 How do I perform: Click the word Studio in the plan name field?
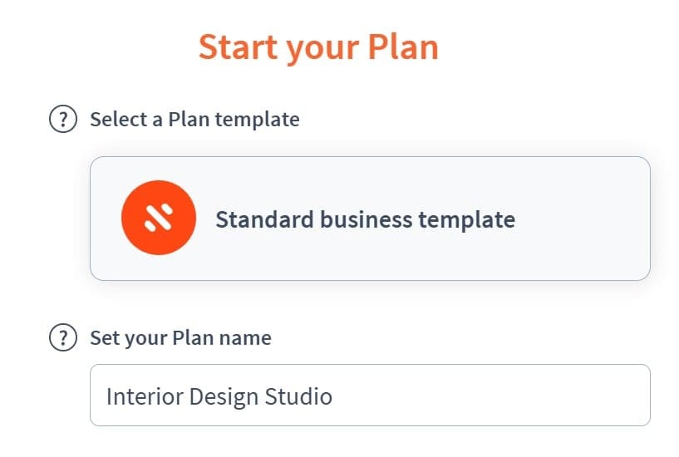[x=298, y=396]
